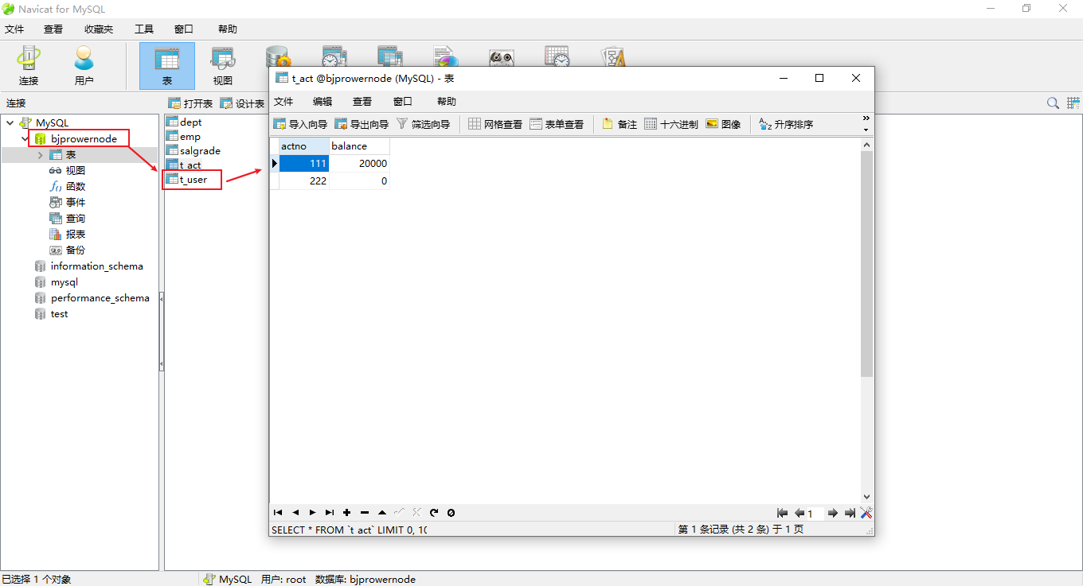Collapse the MySQL connection node arrow

(x=10, y=123)
